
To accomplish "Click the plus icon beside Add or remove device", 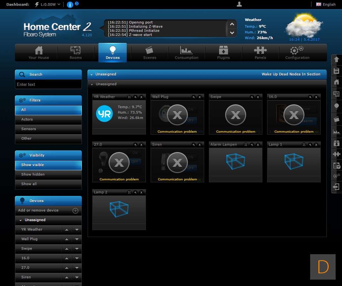I will click(75, 211).
